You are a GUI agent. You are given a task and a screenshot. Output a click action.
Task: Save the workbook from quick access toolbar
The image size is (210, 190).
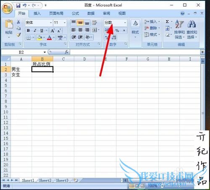pos(18,5)
